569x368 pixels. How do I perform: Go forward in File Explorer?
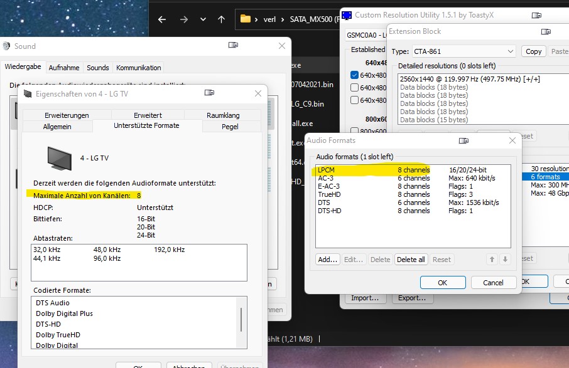(x=184, y=19)
